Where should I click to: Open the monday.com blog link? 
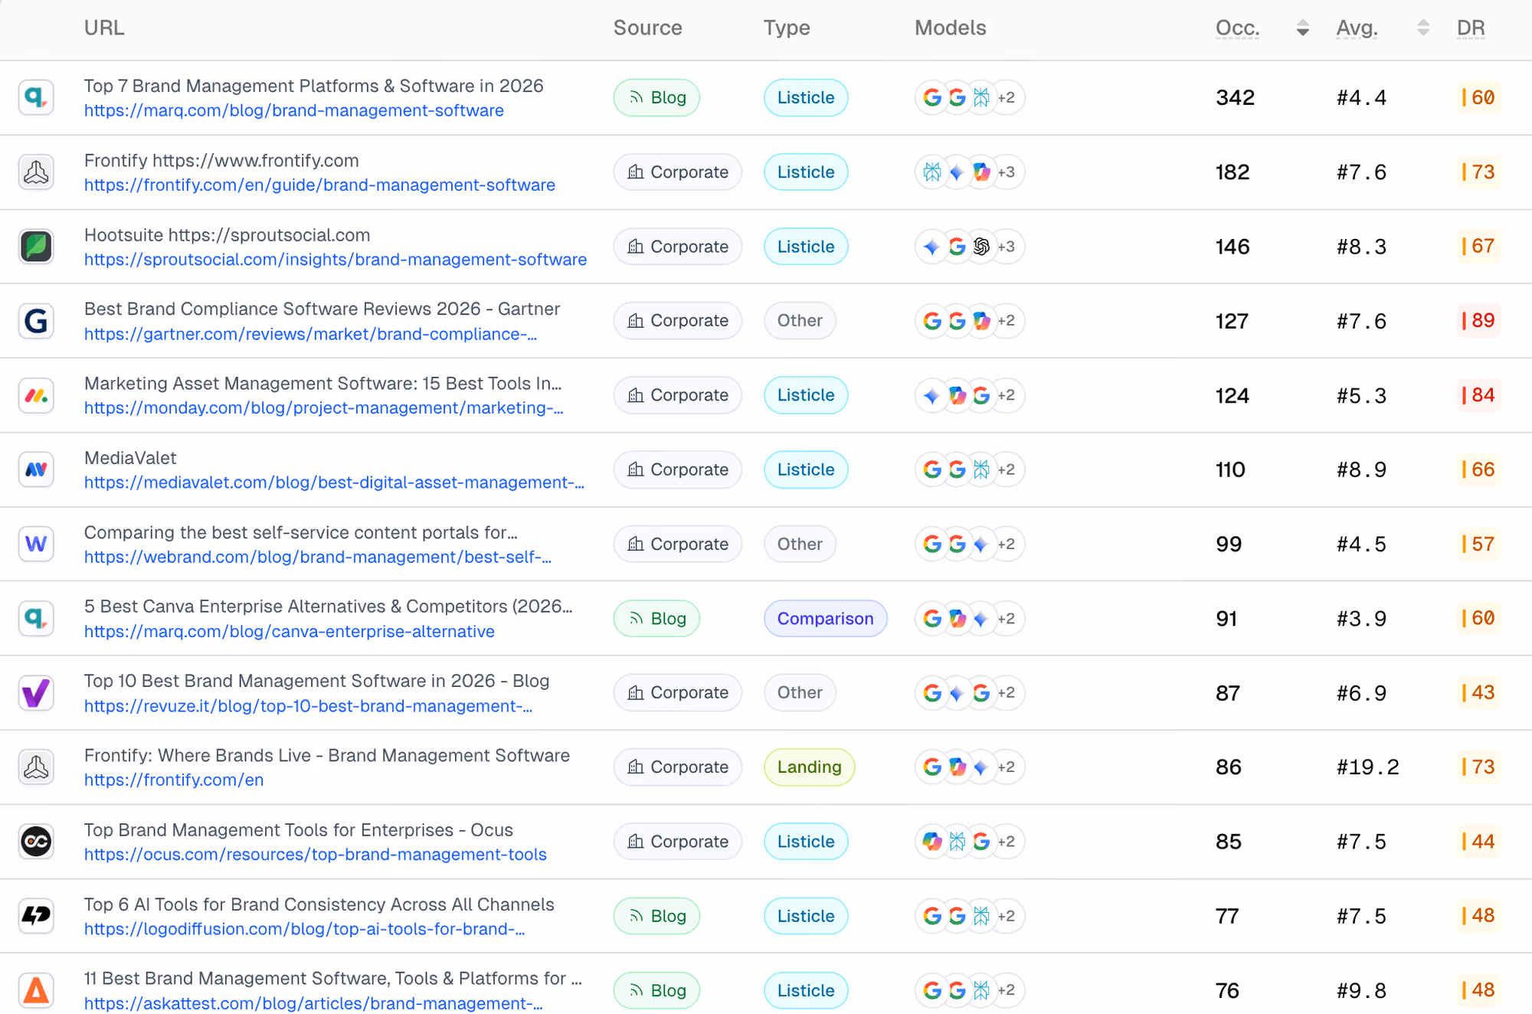click(x=323, y=408)
